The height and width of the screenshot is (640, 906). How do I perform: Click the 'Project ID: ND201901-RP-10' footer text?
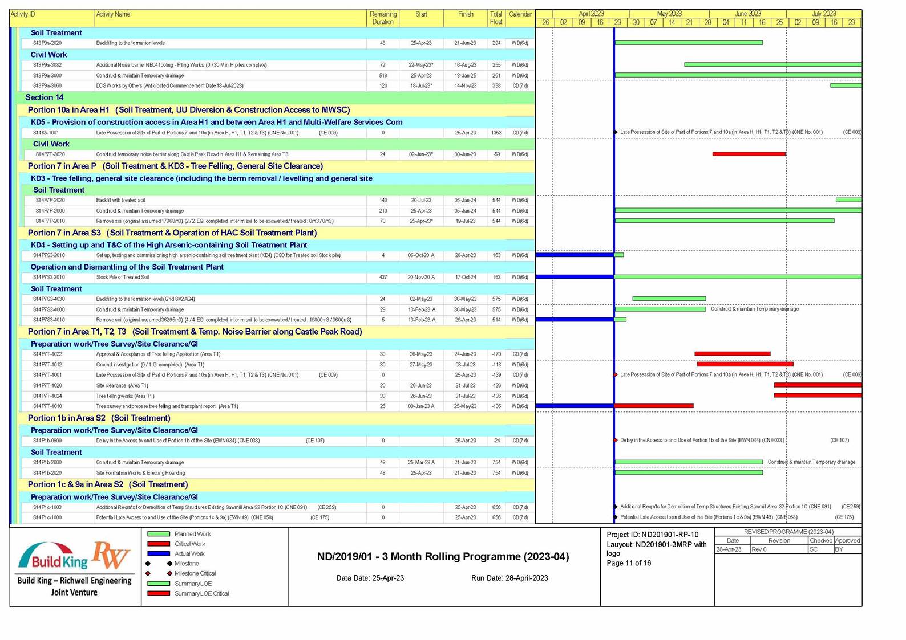(x=652, y=535)
